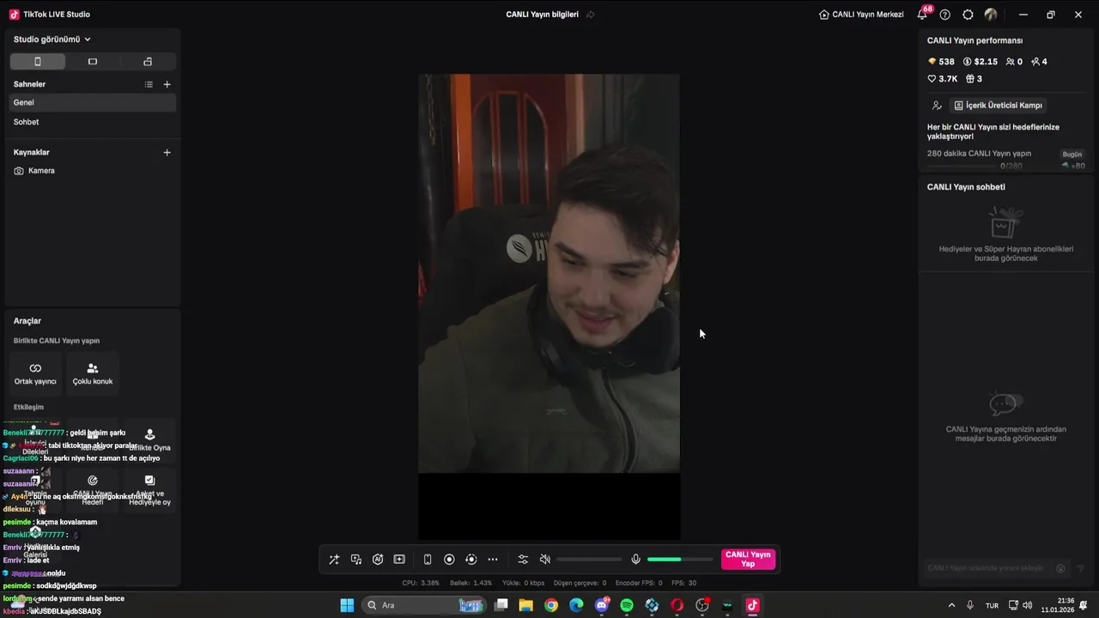The height and width of the screenshot is (618, 1099).
Task: Click the sparkle screen effects icon
Action: click(x=399, y=560)
